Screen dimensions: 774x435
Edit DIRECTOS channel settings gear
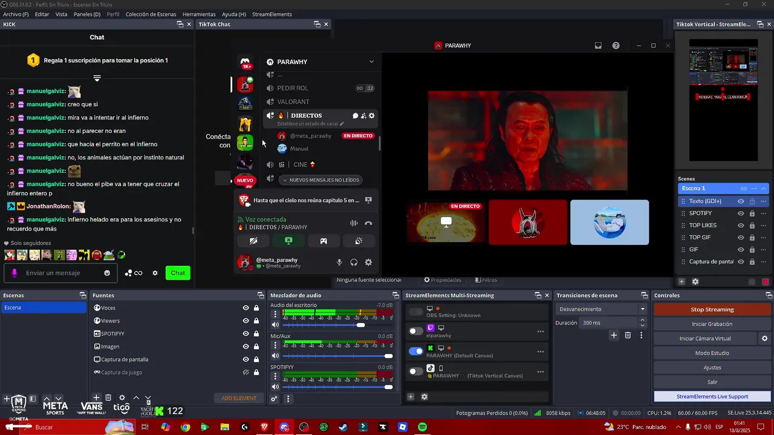click(371, 115)
